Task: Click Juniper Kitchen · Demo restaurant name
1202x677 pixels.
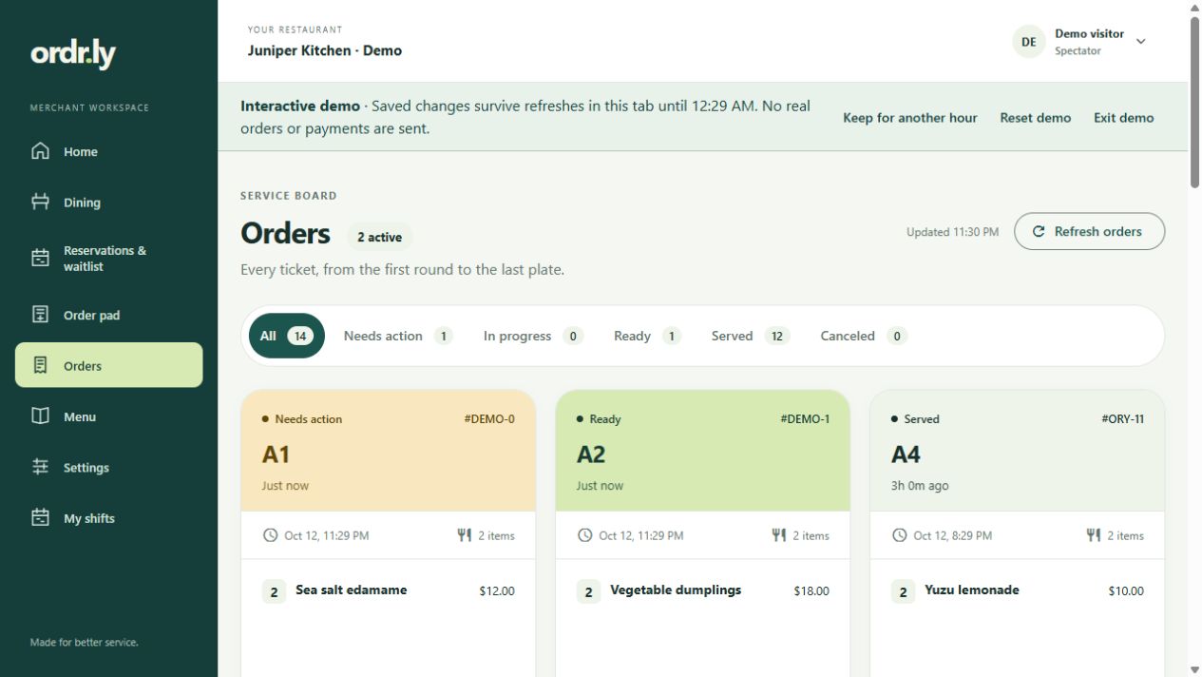Action: coord(325,50)
